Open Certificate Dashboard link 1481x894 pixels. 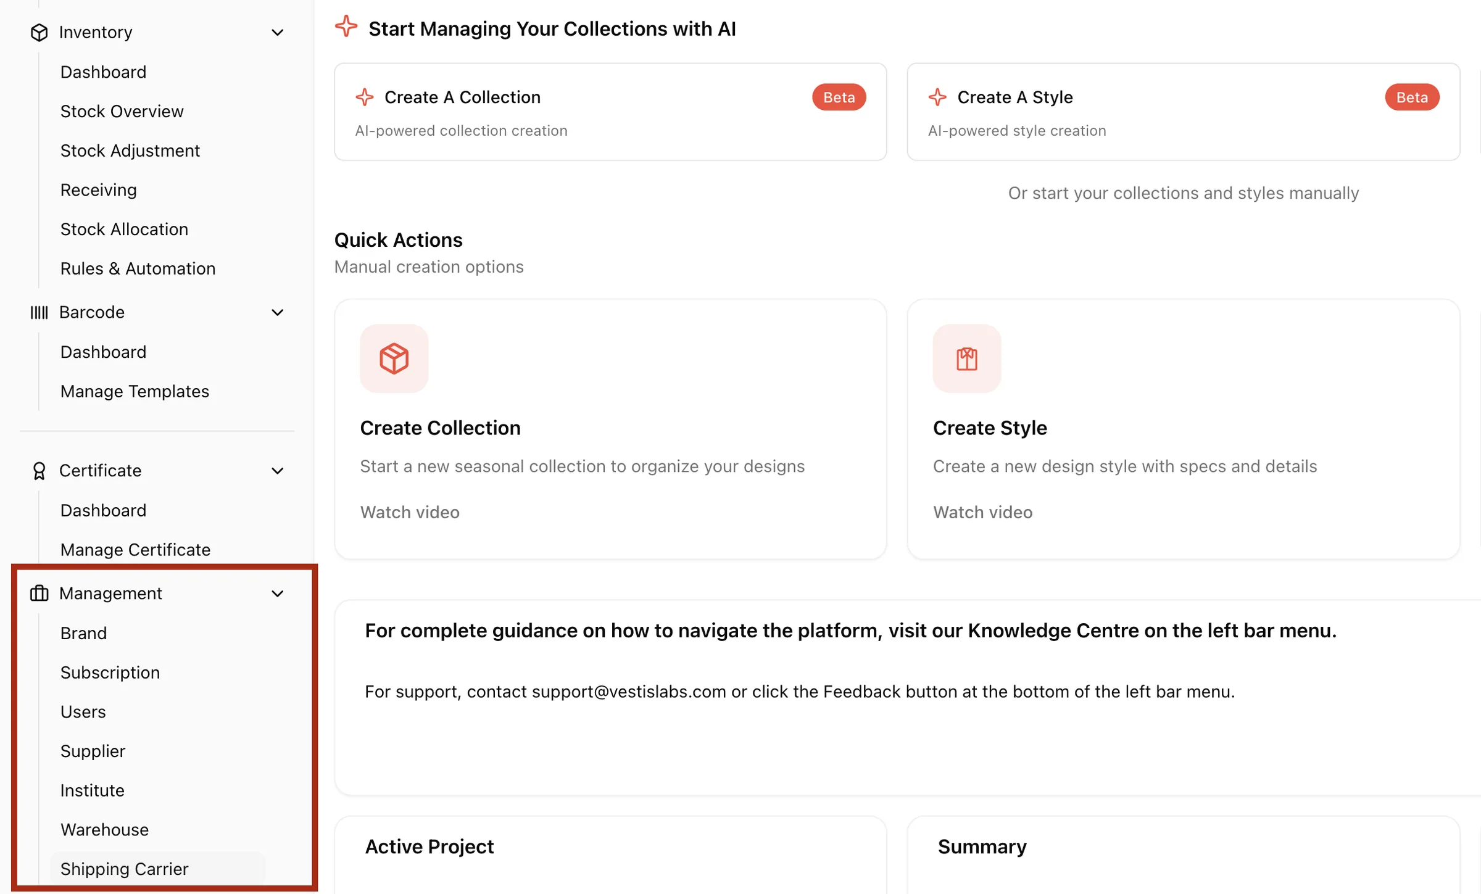[x=104, y=510]
